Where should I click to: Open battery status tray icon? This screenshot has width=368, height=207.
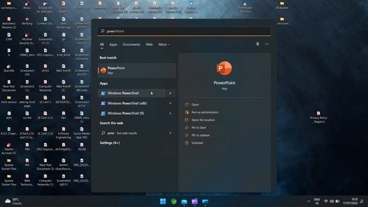click(338, 201)
